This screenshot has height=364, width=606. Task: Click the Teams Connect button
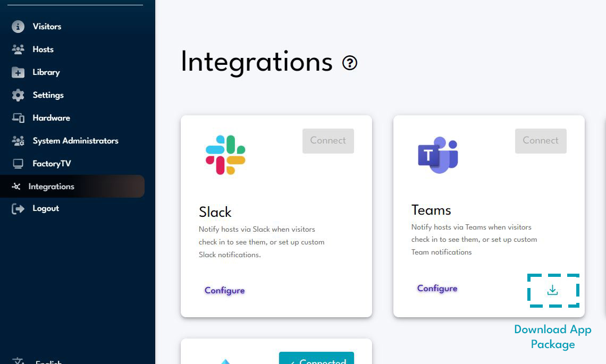pyautogui.click(x=541, y=140)
